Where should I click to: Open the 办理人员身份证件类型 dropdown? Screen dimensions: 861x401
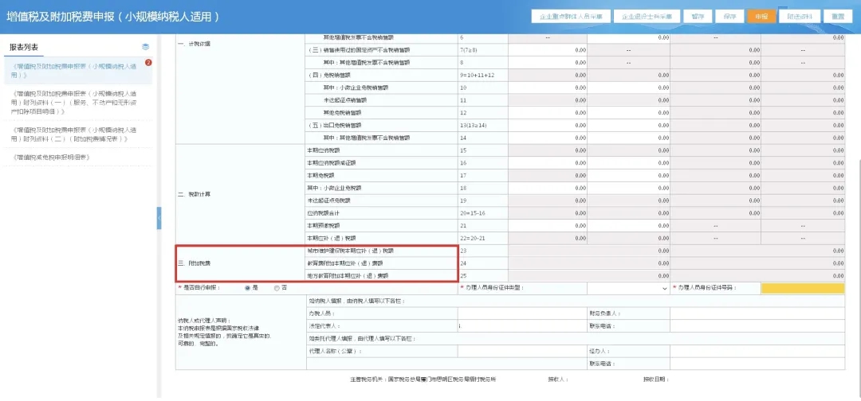(x=628, y=288)
